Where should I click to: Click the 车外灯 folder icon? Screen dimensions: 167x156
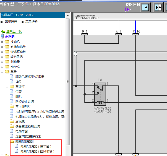[12, 87]
